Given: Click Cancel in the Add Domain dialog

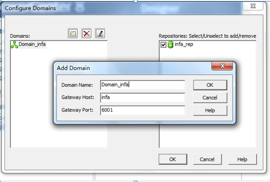Looking at the screenshot, I should [210, 97].
